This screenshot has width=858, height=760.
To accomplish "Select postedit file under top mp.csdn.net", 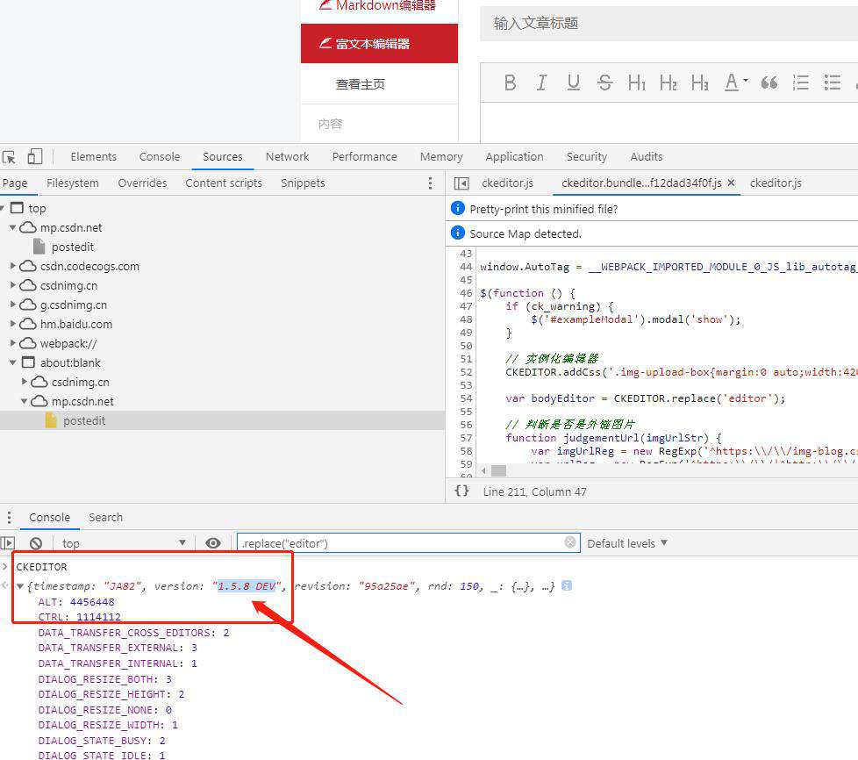I will (72, 247).
